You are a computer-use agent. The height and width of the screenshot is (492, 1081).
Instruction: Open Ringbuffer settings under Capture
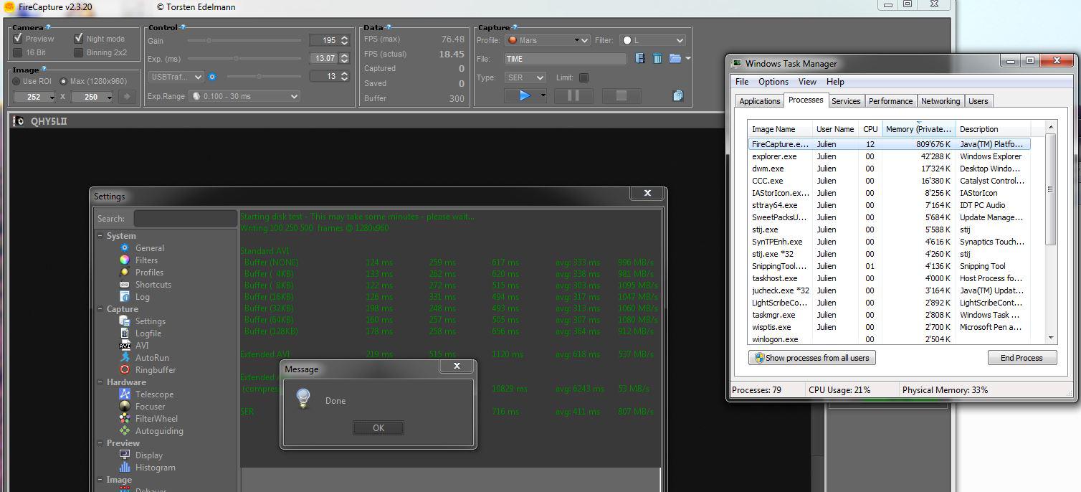click(x=155, y=370)
